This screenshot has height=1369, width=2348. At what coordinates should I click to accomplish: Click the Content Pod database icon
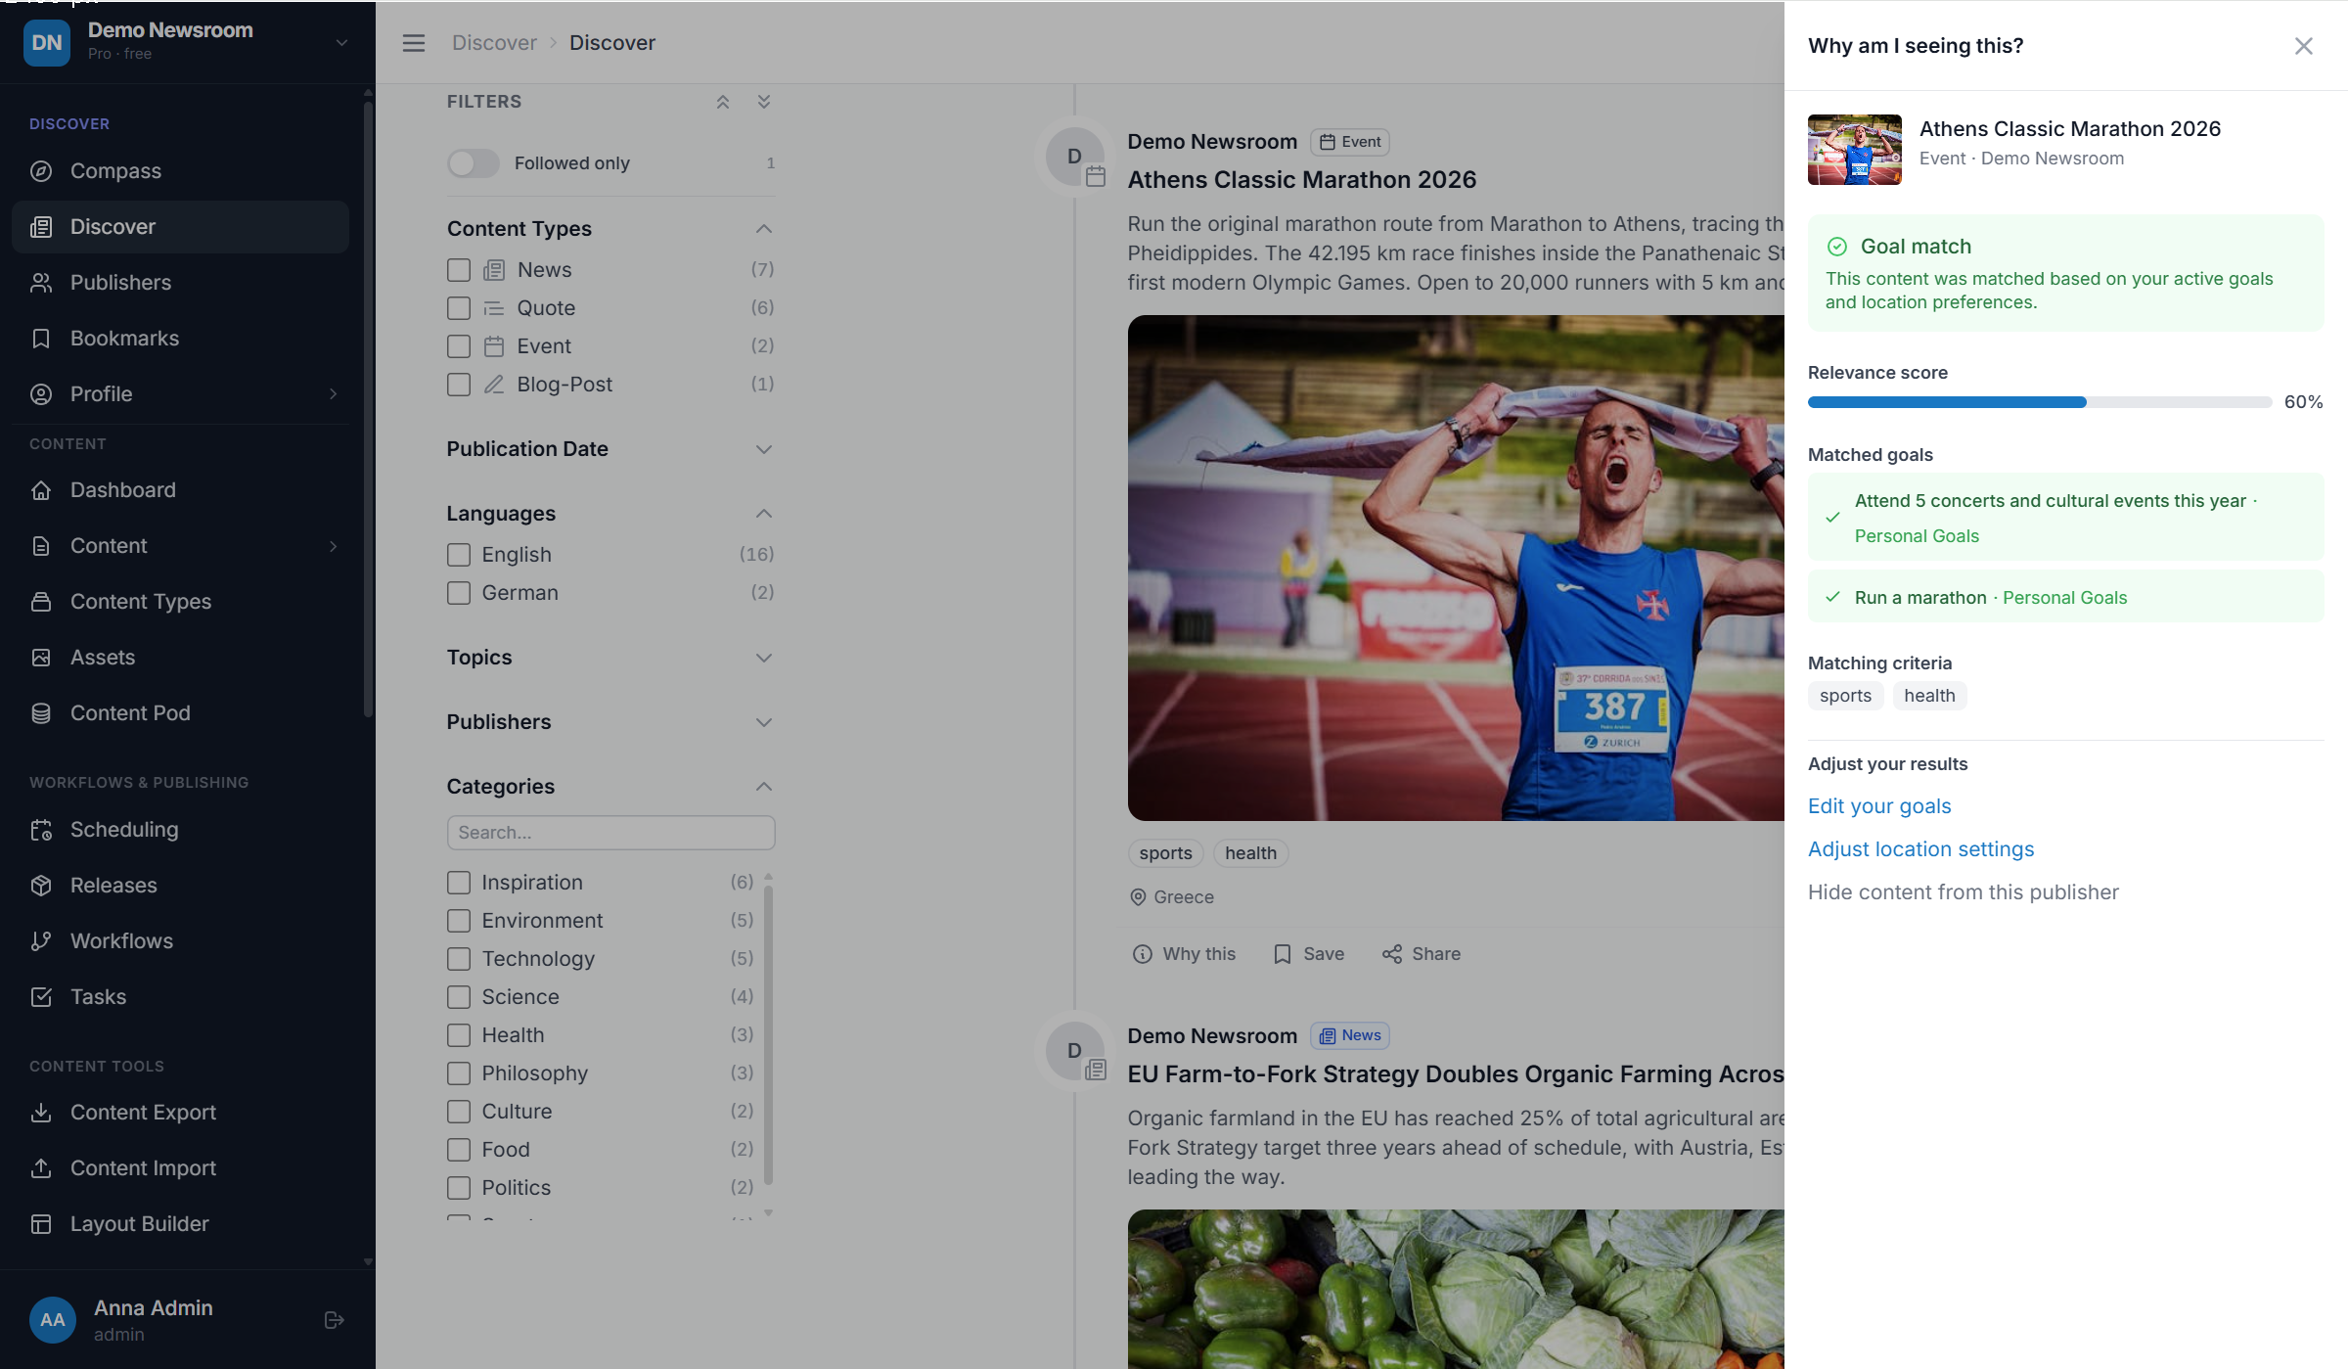click(41, 713)
